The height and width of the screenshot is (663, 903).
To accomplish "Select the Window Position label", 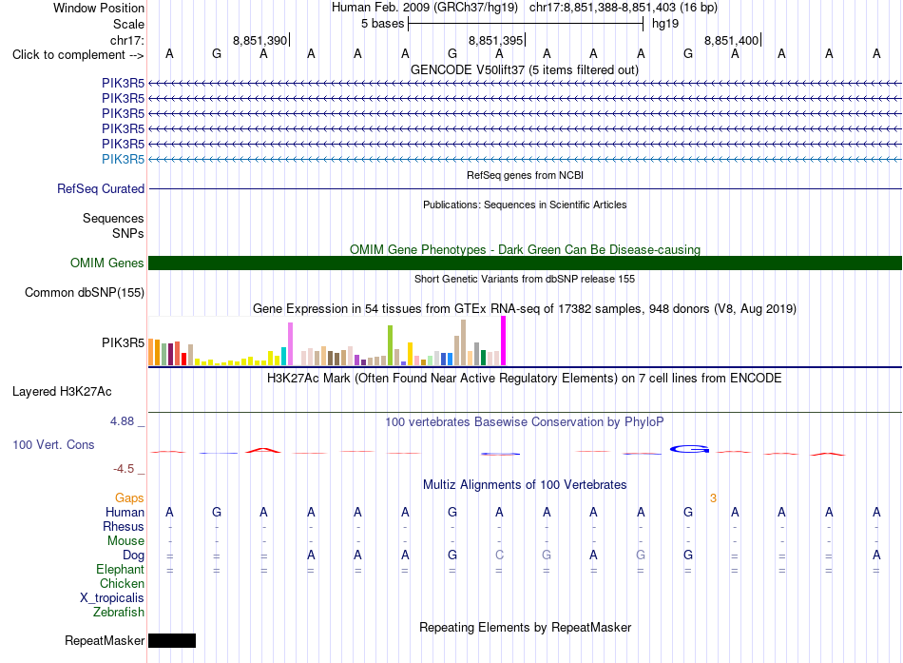I will [x=99, y=8].
